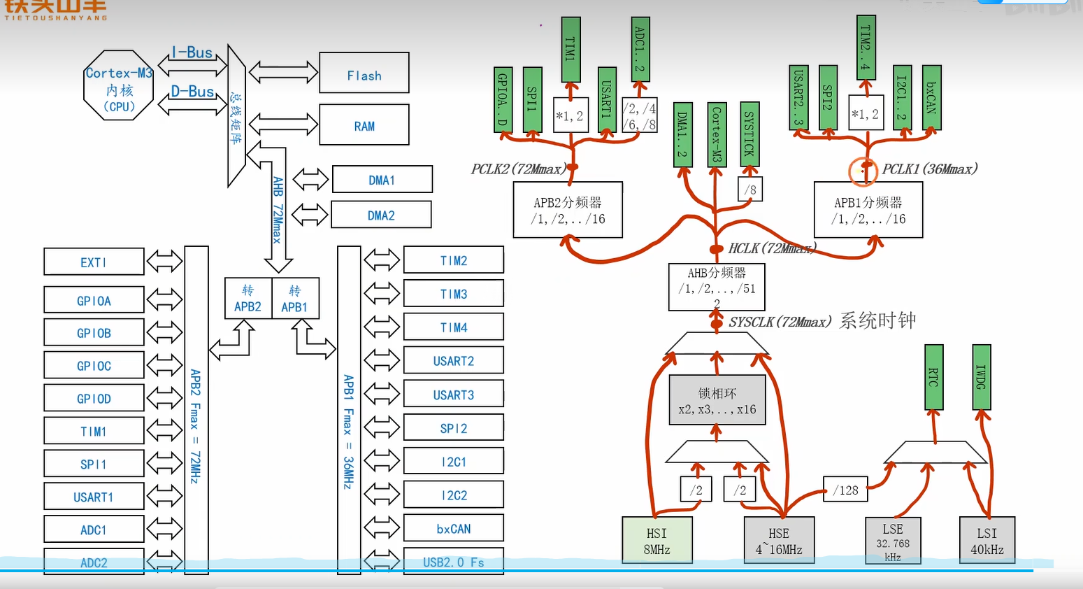1083x589 pixels.
Task: Click the green USART2..3 block
Action: coord(798,98)
